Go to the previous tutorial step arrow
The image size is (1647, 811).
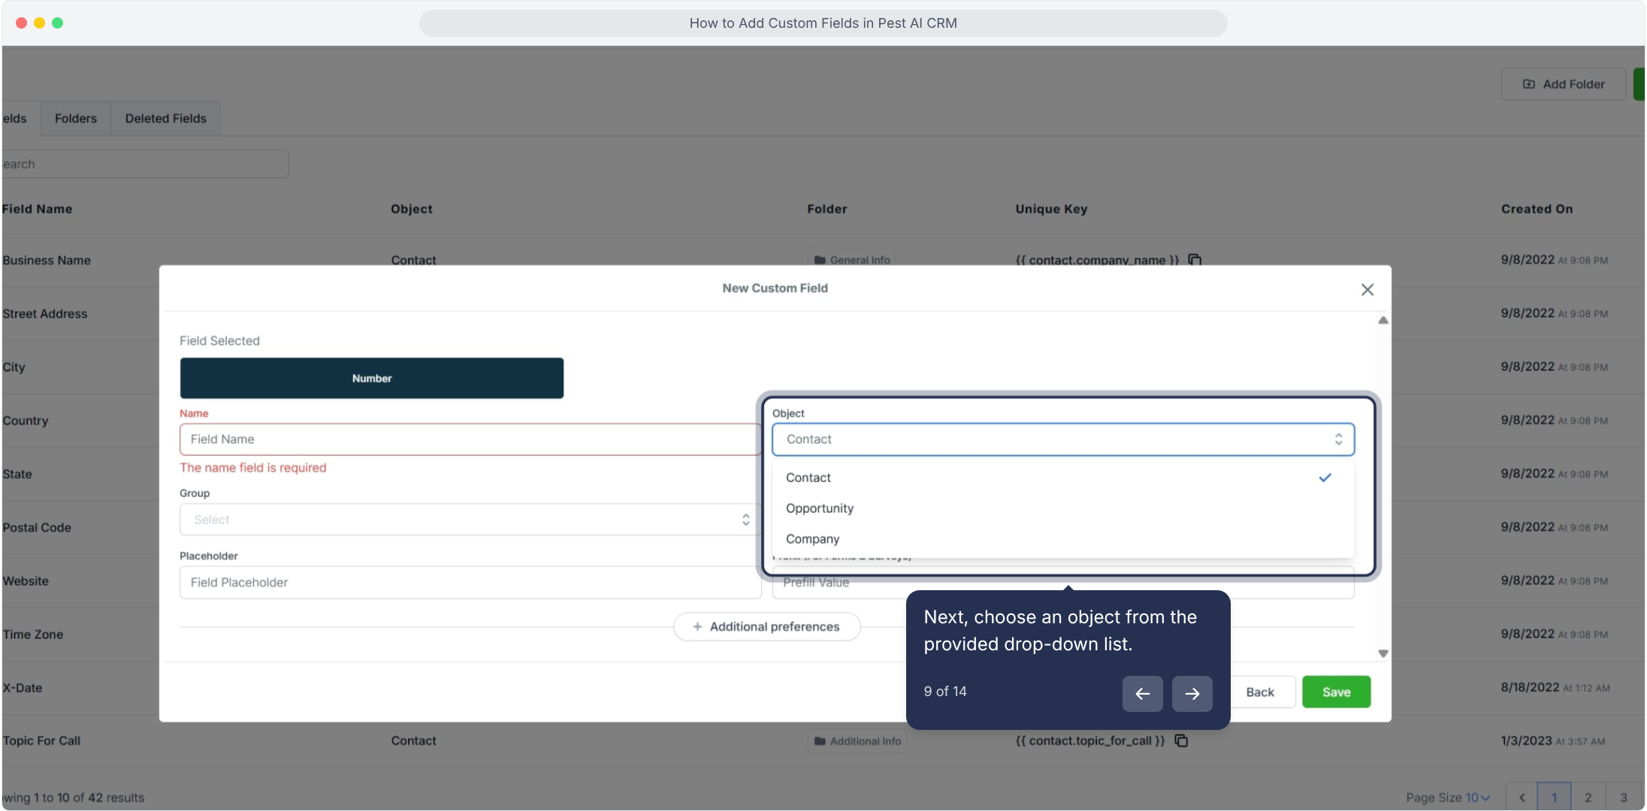pyautogui.click(x=1142, y=693)
